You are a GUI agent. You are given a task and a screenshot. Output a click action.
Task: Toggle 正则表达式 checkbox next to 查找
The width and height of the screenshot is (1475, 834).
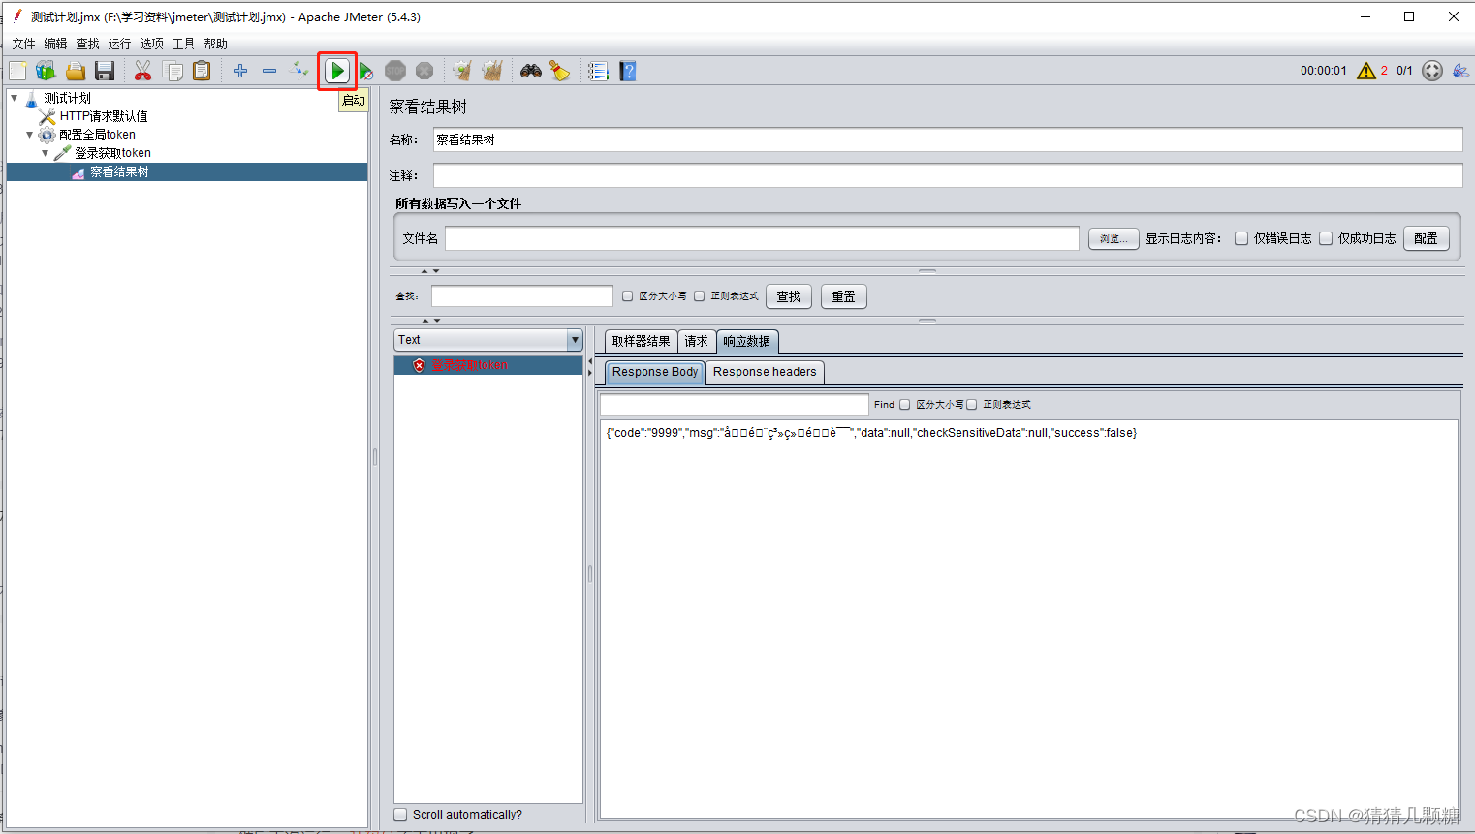699,296
